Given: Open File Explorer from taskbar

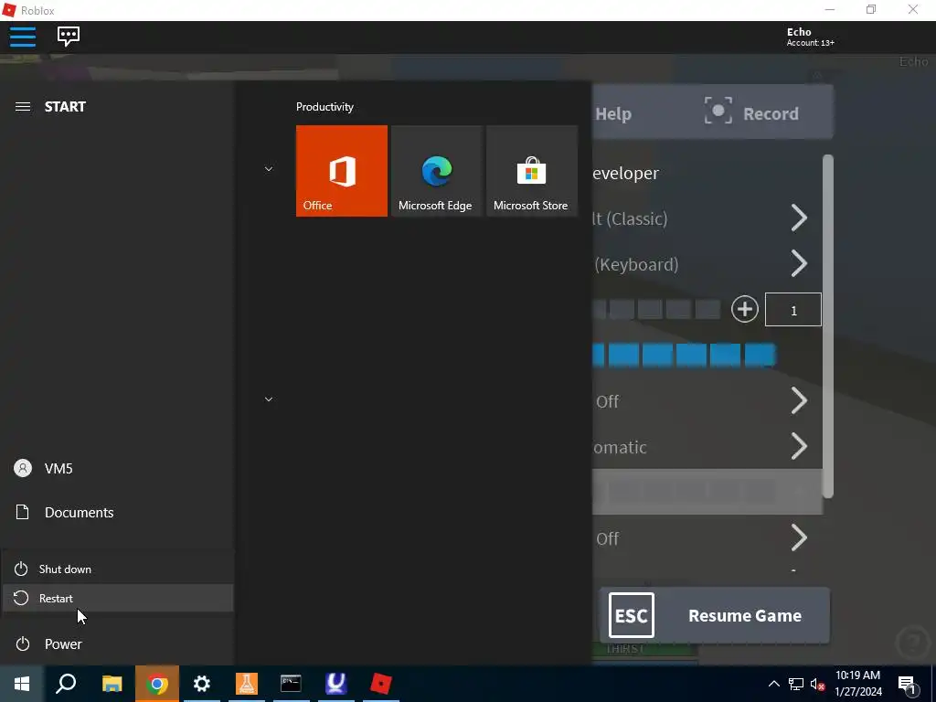Looking at the screenshot, I should click(x=112, y=684).
